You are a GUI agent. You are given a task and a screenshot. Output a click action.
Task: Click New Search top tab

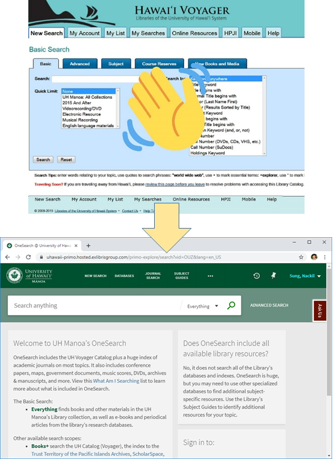[47, 33]
